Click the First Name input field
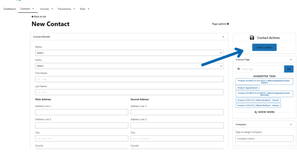The width and height of the screenshot is (297, 167). pyautogui.click(x=129, y=79)
